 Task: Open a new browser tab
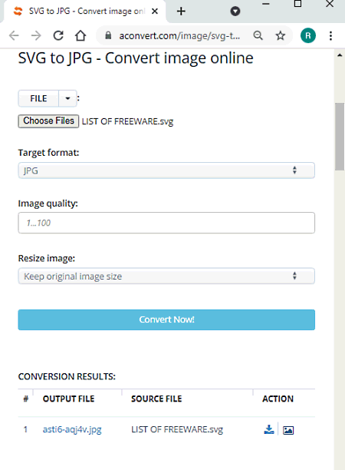(181, 12)
